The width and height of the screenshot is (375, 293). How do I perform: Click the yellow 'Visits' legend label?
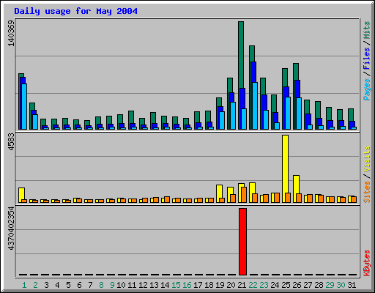(366, 159)
